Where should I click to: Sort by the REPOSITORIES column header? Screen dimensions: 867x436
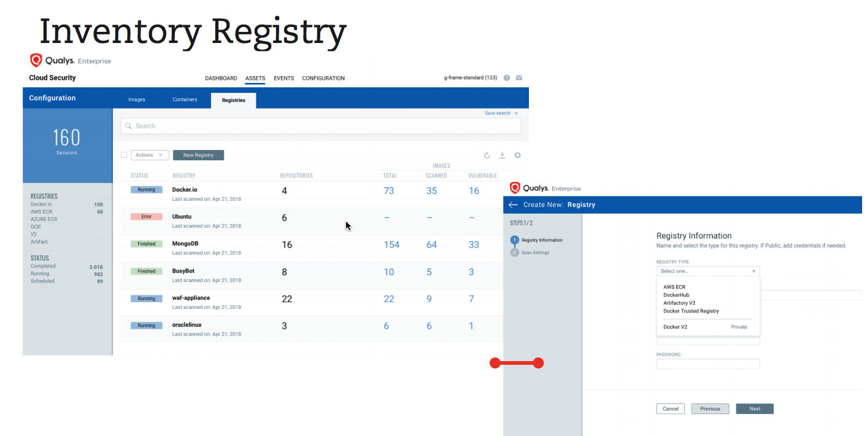point(296,176)
